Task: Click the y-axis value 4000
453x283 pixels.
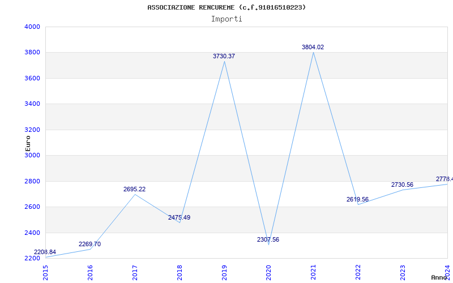Action: tap(32, 27)
